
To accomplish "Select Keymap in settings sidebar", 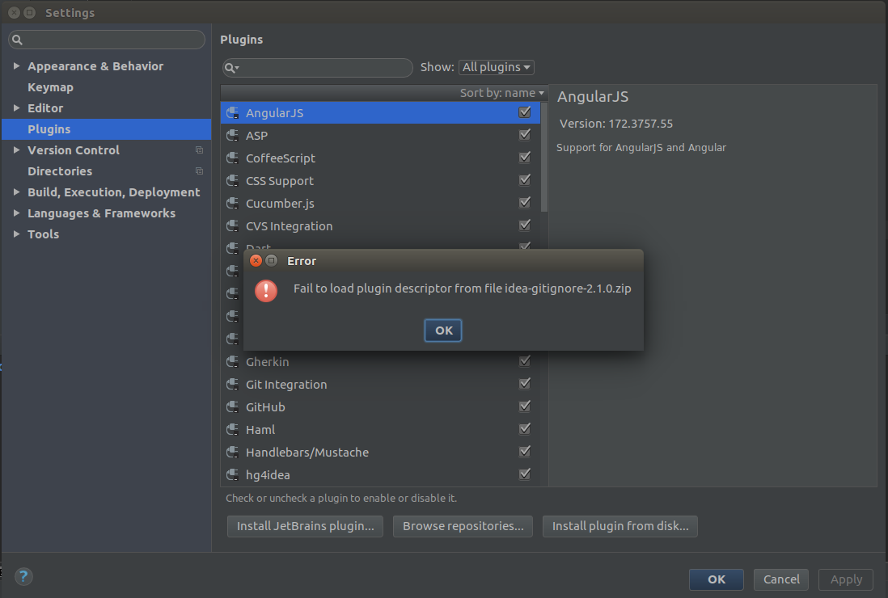I will click(50, 87).
